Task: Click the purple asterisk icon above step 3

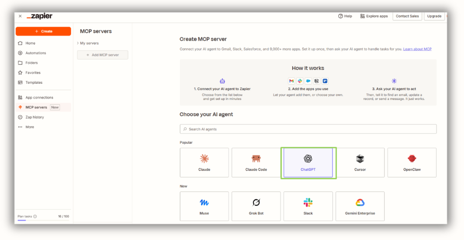Action: 394,81
